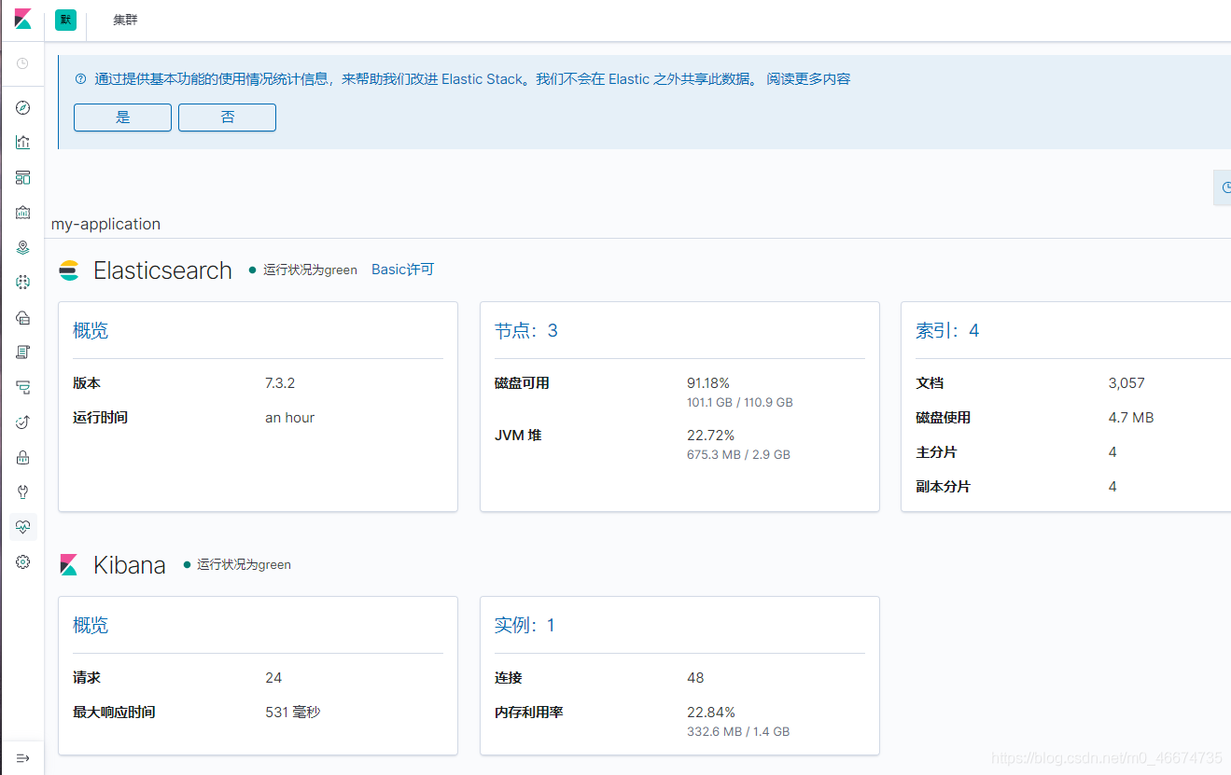Click the connections value 48
Screen dimensions: 1231x775
pos(695,678)
